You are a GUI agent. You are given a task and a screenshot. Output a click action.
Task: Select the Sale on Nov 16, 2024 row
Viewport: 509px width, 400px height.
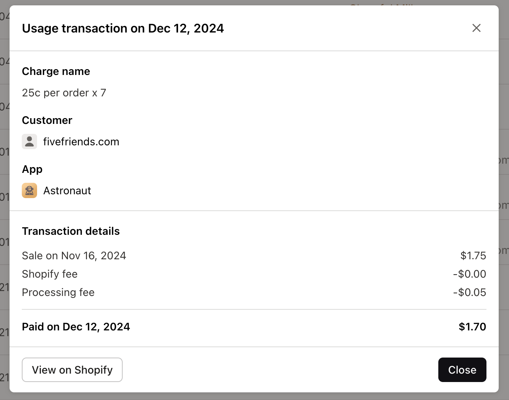(x=74, y=255)
